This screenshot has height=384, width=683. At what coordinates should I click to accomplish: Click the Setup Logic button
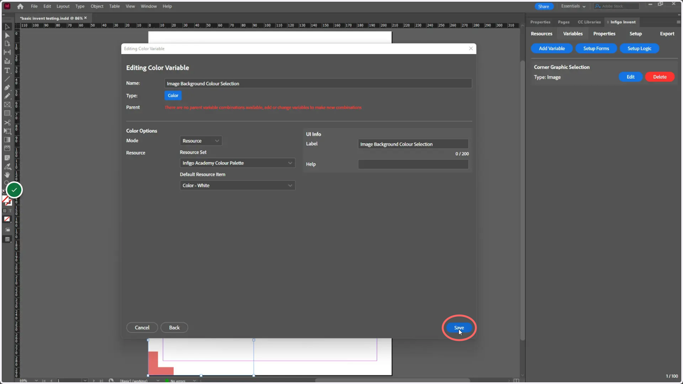pos(639,48)
